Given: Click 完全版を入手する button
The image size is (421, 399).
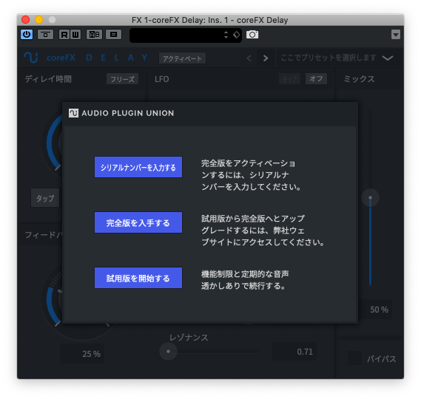Looking at the screenshot, I should (x=138, y=222).
